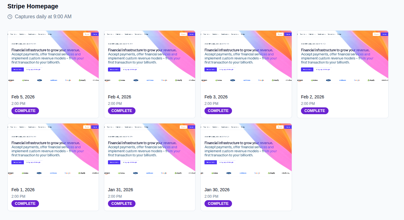Screen dimensions: 404x220
Task: Select the mindbody logo in Jan 30 thumbnail
Action: coord(286,173)
